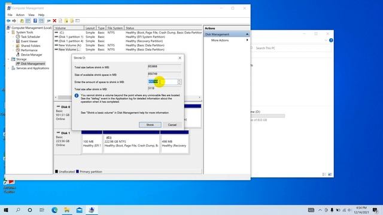Launch Microsoft Edge from the taskbar

(x=54, y=210)
